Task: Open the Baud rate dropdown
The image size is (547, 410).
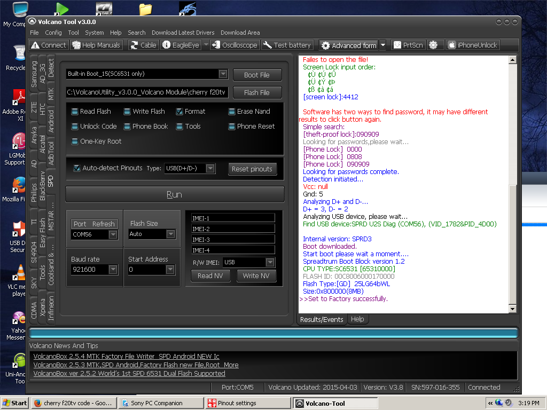Action: pyautogui.click(x=113, y=270)
